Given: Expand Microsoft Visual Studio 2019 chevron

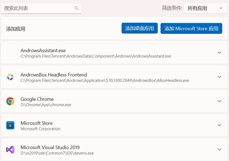Looking at the screenshot, I should tap(219, 149).
